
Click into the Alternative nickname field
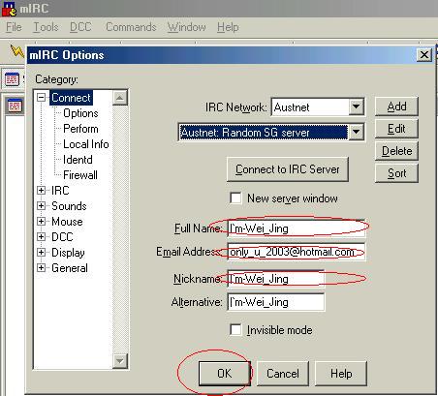276,302
